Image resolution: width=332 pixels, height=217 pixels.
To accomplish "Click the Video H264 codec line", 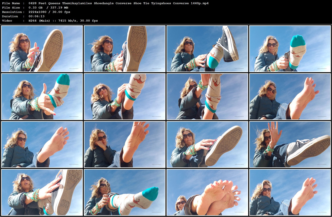I will point(50,21).
